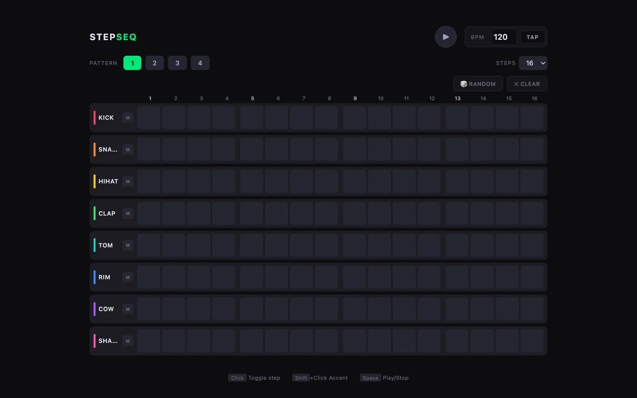637x398 pixels.
Task: Toggle RIM step 10
Action: pyautogui.click(x=379, y=277)
